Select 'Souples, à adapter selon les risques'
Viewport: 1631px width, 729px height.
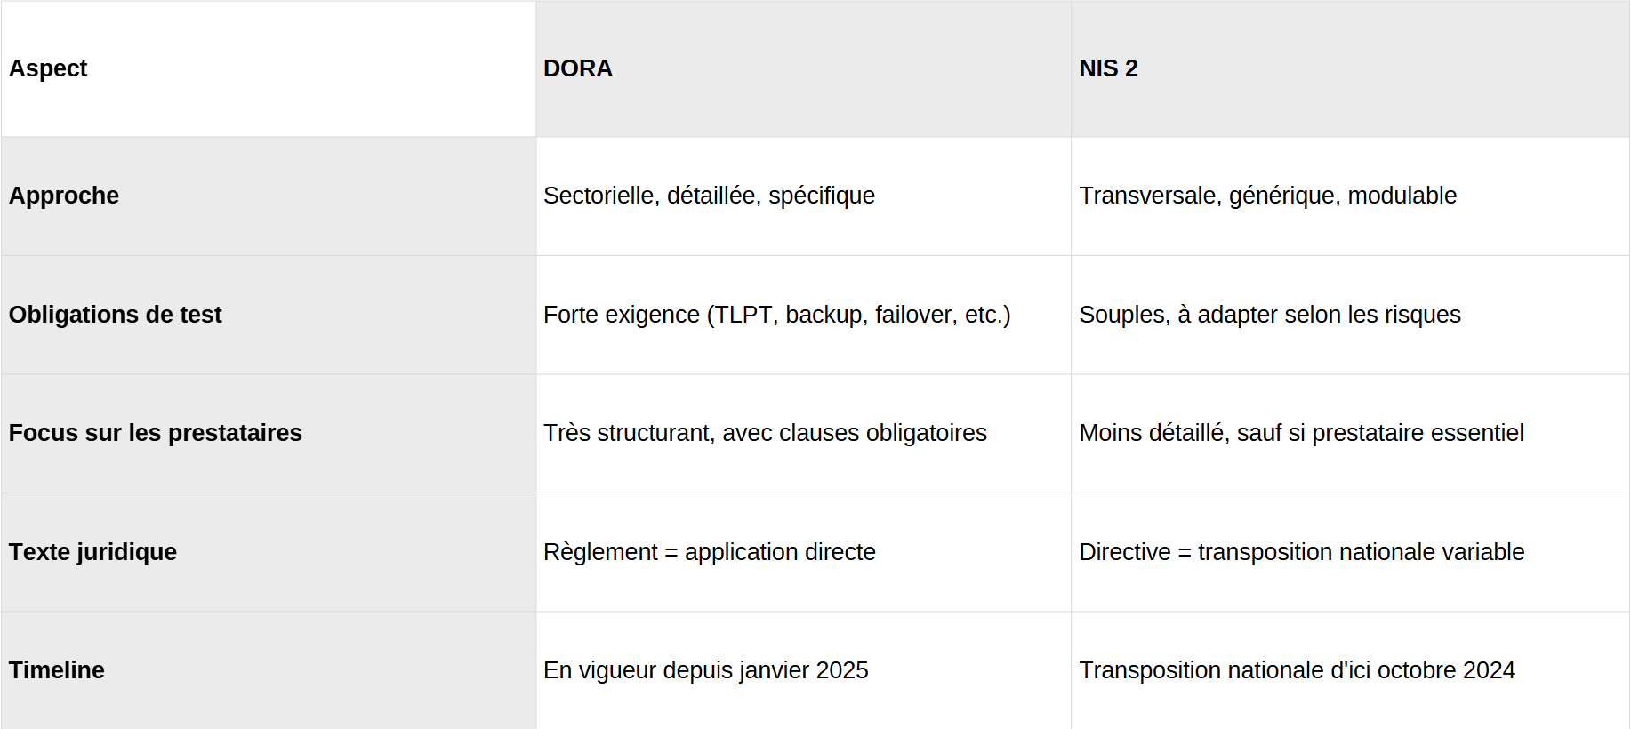[1269, 315]
